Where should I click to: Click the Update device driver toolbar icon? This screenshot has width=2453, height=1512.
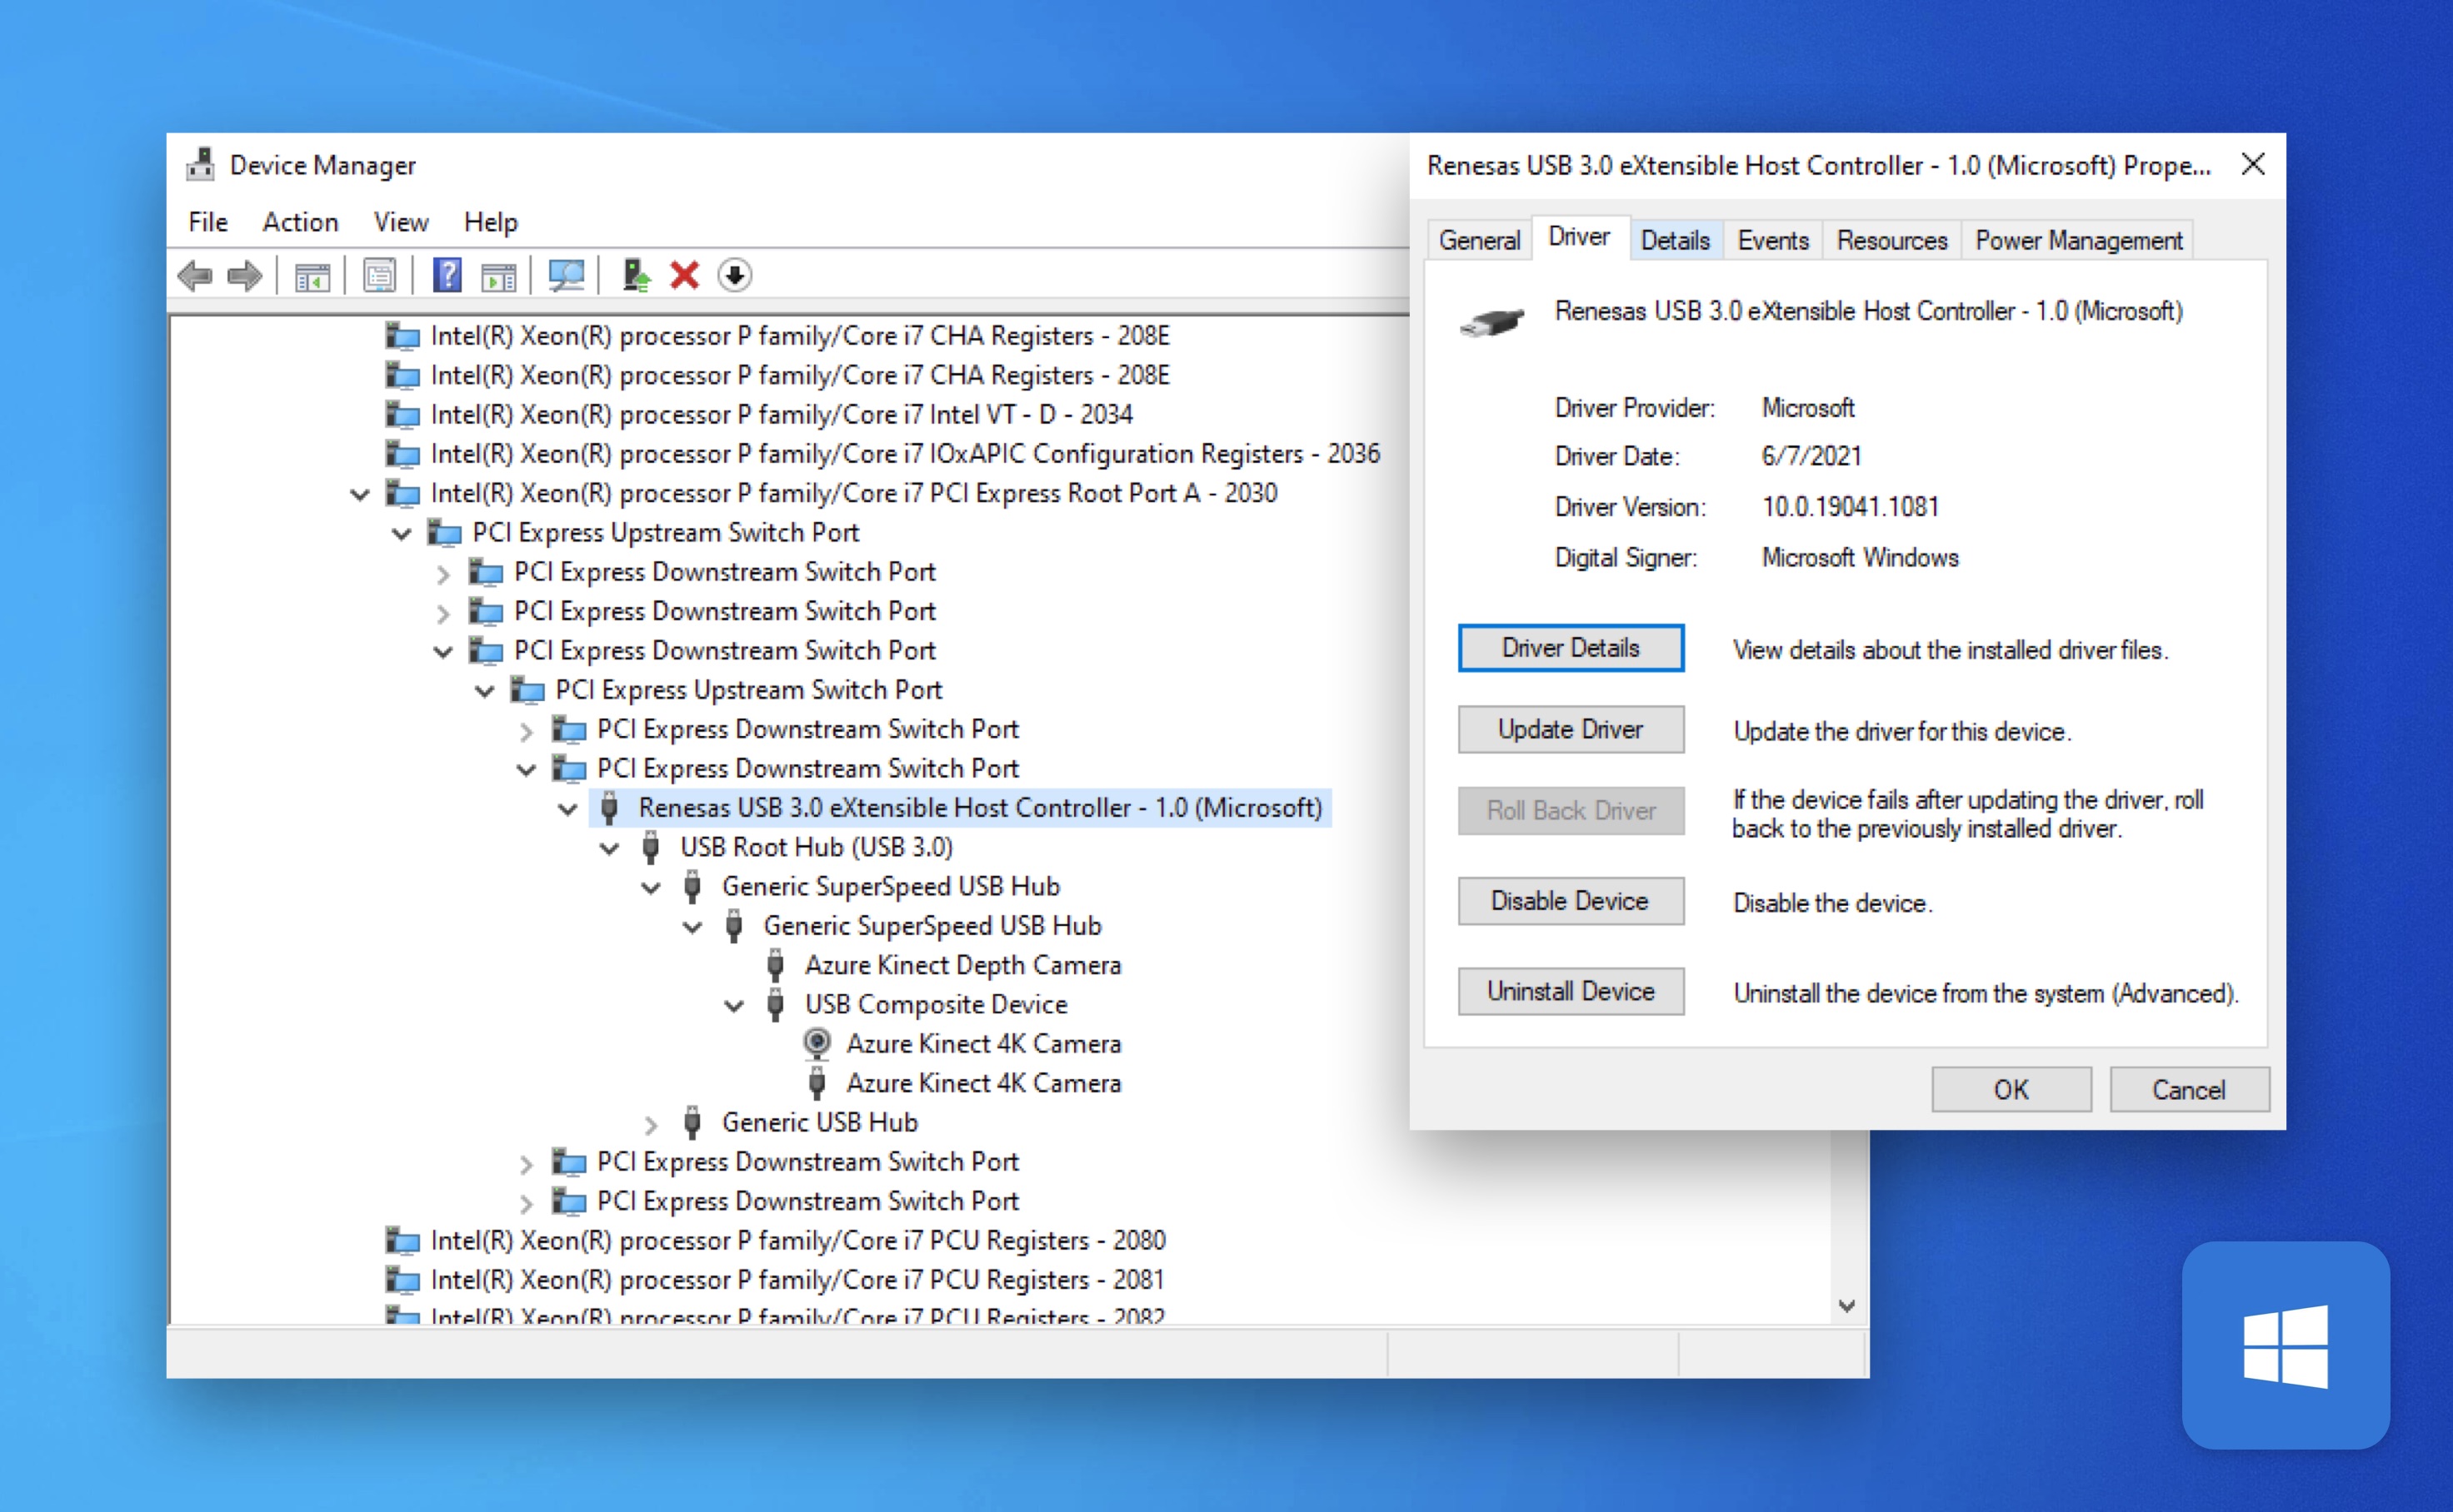click(x=635, y=275)
